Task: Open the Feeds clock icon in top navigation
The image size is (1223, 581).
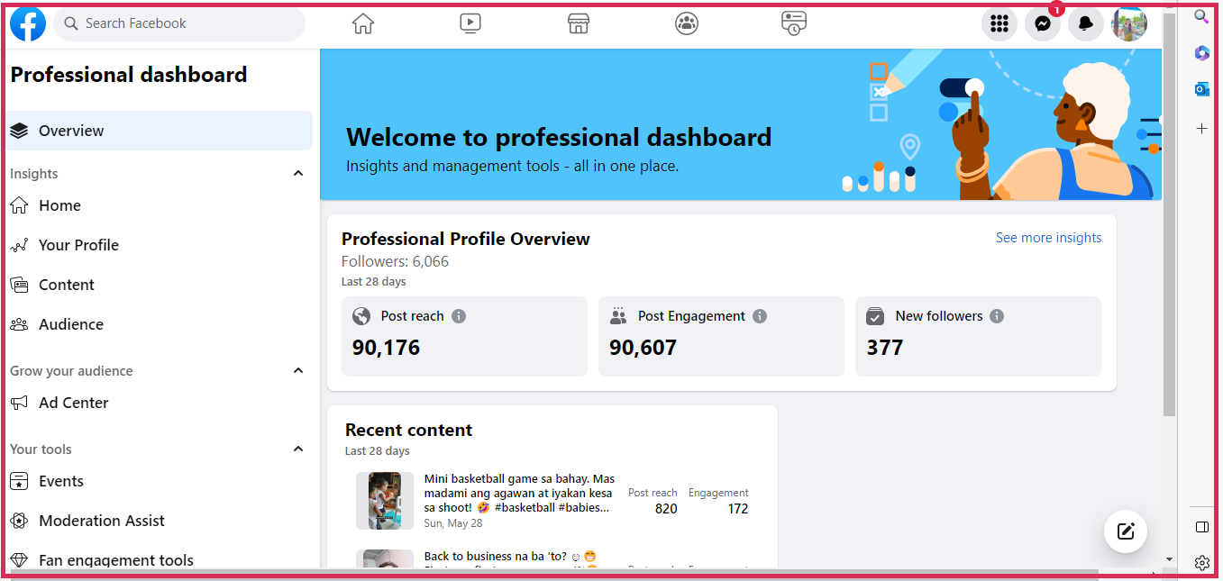Action: (x=794, y=23)
